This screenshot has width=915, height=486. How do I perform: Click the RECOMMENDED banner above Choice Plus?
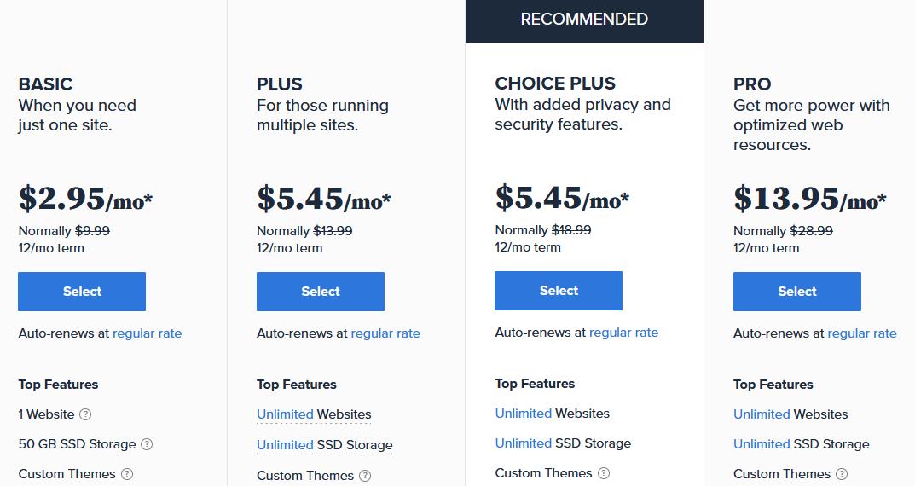click(584, 21)
